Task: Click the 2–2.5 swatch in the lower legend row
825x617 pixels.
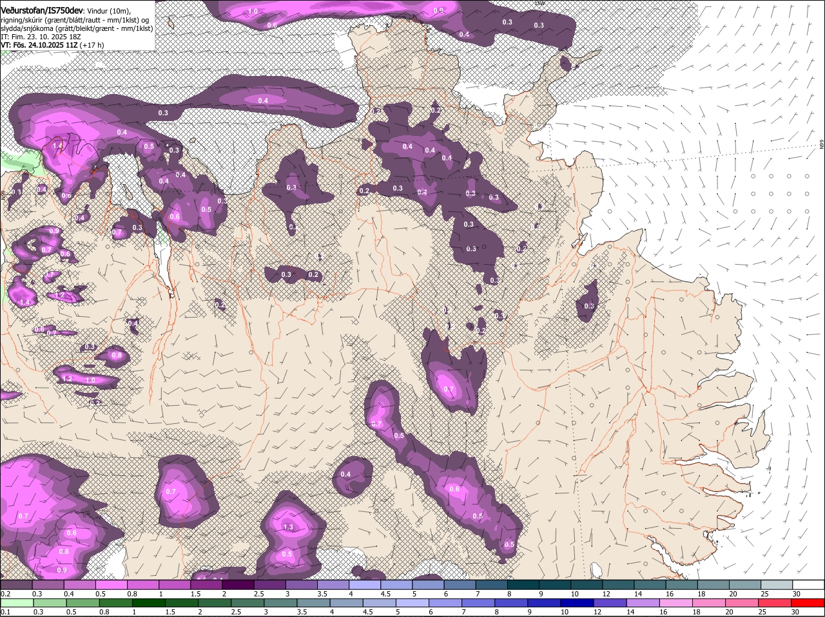Action: point(215,603)
